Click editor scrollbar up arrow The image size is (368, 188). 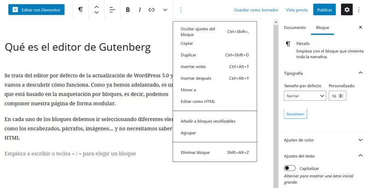pos(276,23)
